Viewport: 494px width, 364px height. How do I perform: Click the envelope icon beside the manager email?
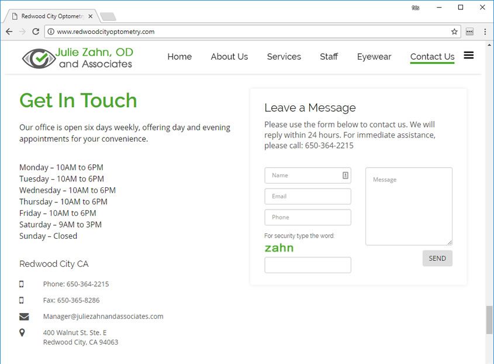(24, 317)
